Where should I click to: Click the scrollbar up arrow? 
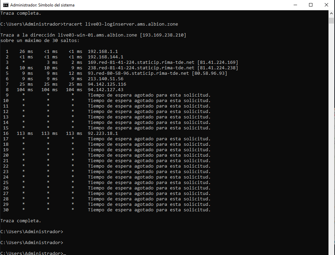click(x=331, y=13)
